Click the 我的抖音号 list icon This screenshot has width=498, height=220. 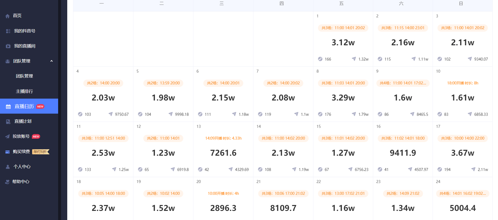click(8, 31)
